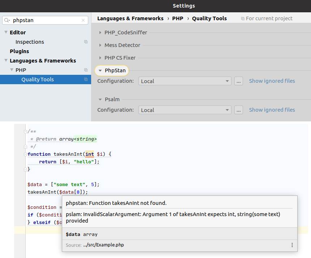
Task: Click the elseif keyword in the editor
Action: pyautogui.click(x=42, y=223)
